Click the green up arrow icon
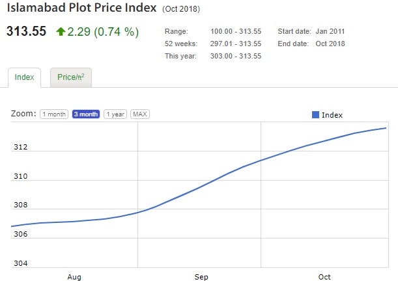Screen dimensions: 398x286 [61, 31]
